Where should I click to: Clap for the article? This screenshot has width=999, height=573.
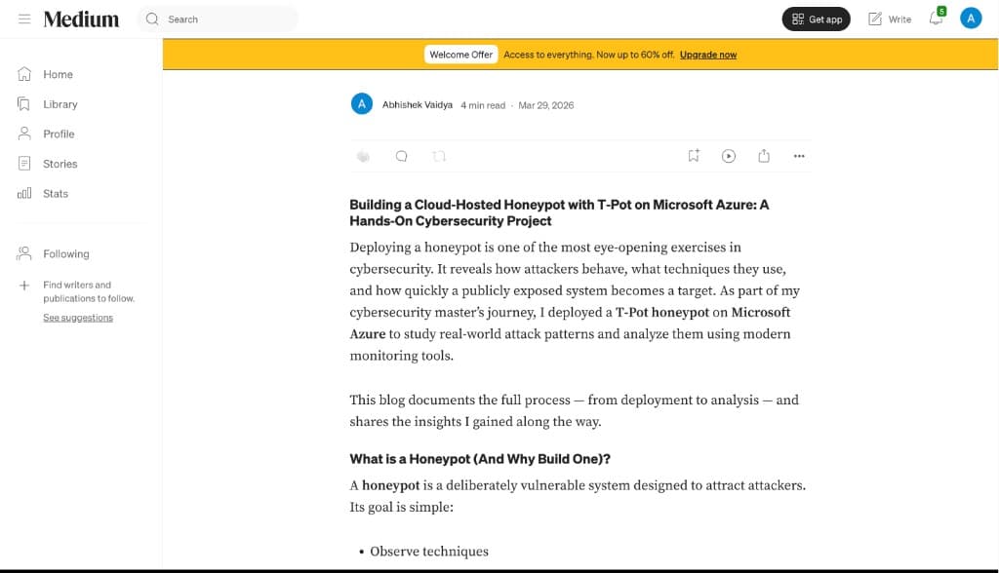pyautogui.click(x=363, y=156)
